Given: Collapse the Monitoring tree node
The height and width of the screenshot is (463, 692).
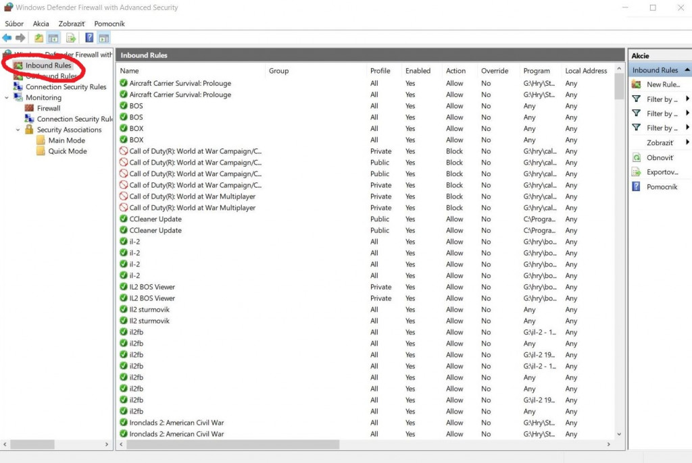Looking at the screenshot, I should 7,98.
